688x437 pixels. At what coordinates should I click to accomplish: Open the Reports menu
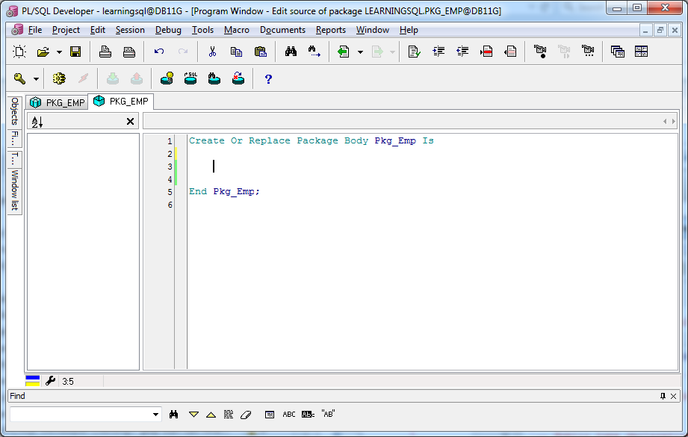pos(331,30)
